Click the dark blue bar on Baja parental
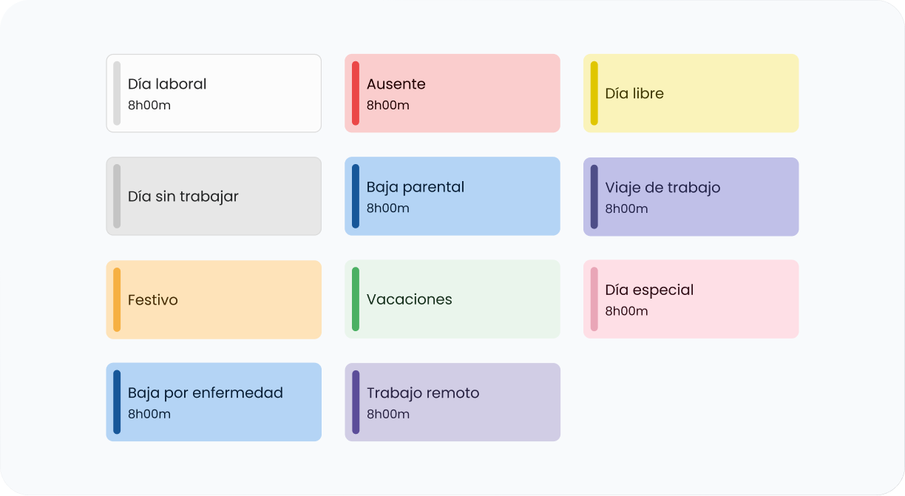Viewport: 905px width, 496px height. [356, 196]
